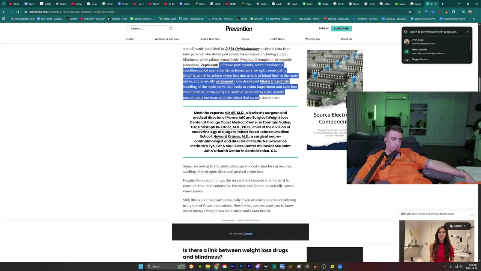Open the bilateral papillitis link
Image resolution: width=481 pixels, height=271 pixels.
tap(274, 81)
